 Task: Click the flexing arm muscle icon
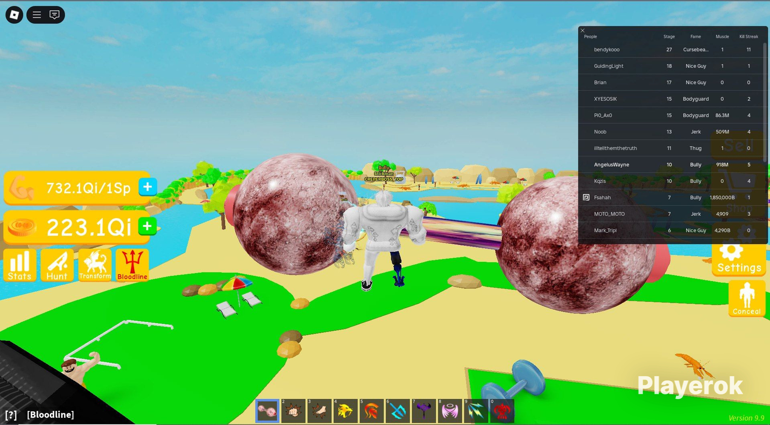click(x=22, y=188)
